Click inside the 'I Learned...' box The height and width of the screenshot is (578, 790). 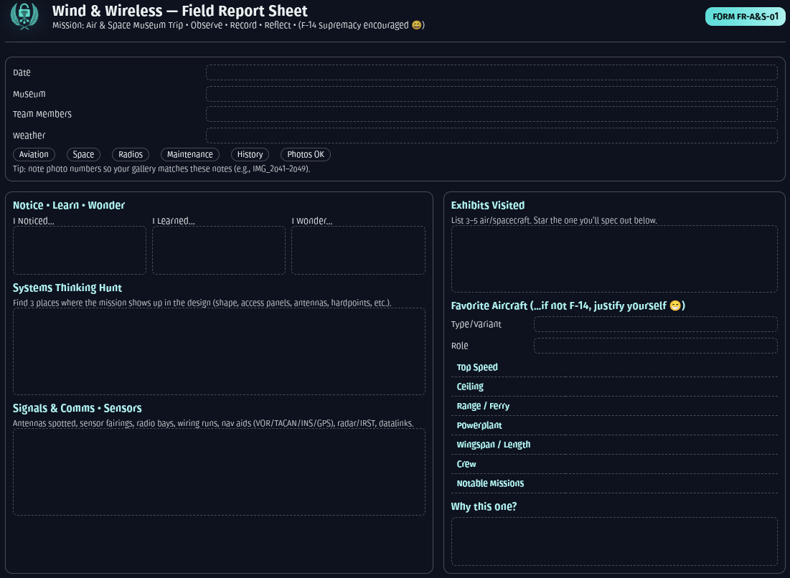[219, 250]
